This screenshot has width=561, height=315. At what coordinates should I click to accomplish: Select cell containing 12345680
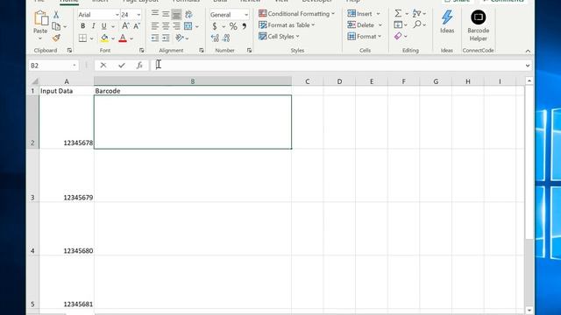pos(67,229)
